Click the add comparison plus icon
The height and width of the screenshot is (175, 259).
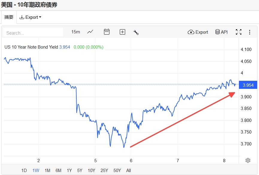tap(122, 32)
